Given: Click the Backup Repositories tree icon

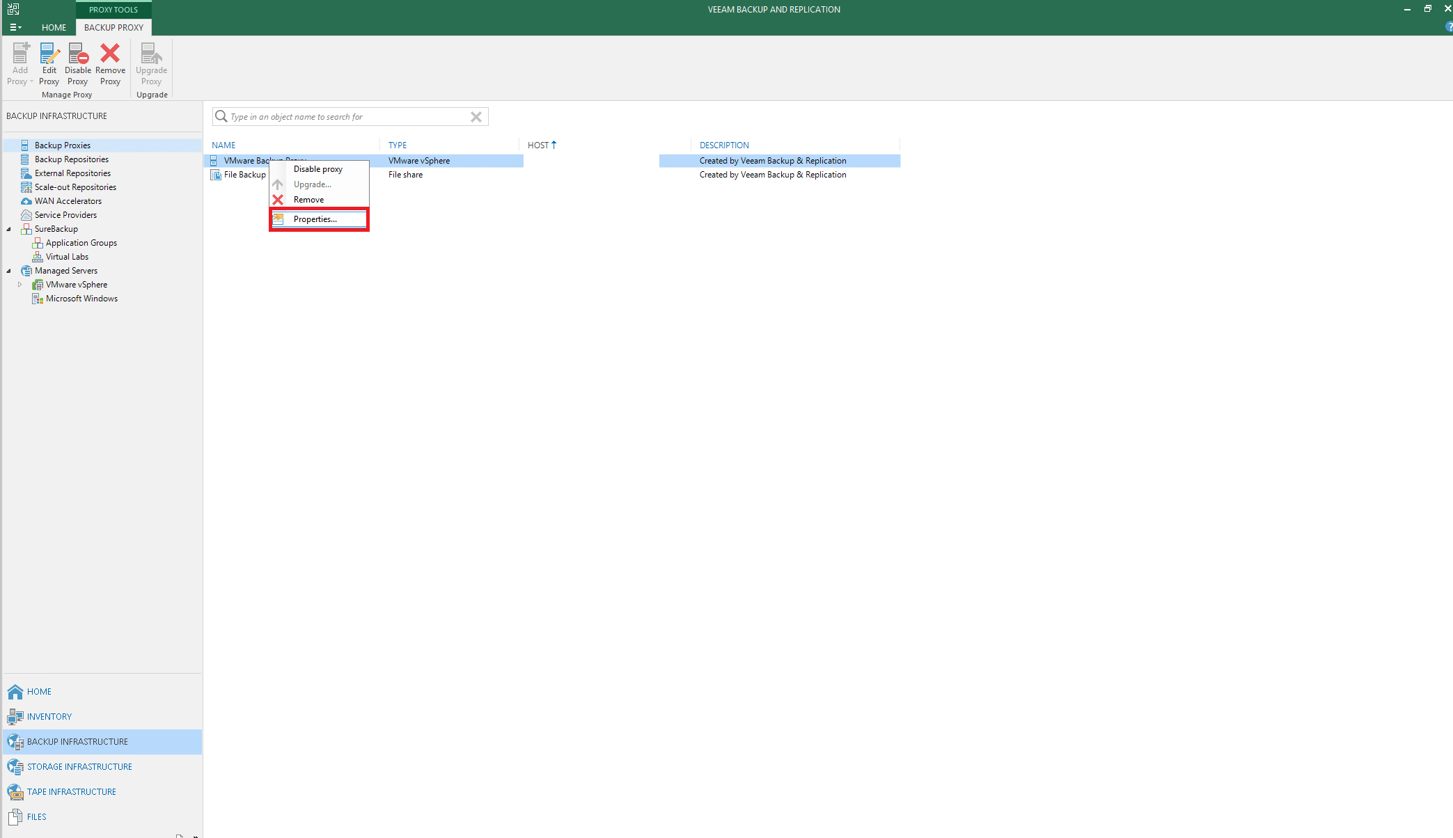Looking at the screenshot, I should pyautogui.click(x=25, y=159).
